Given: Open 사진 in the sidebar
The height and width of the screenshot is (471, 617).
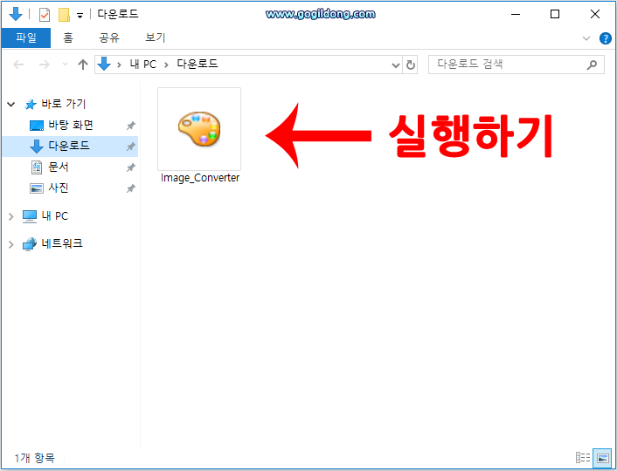Looking at the screenshot, I should point(59,188).
